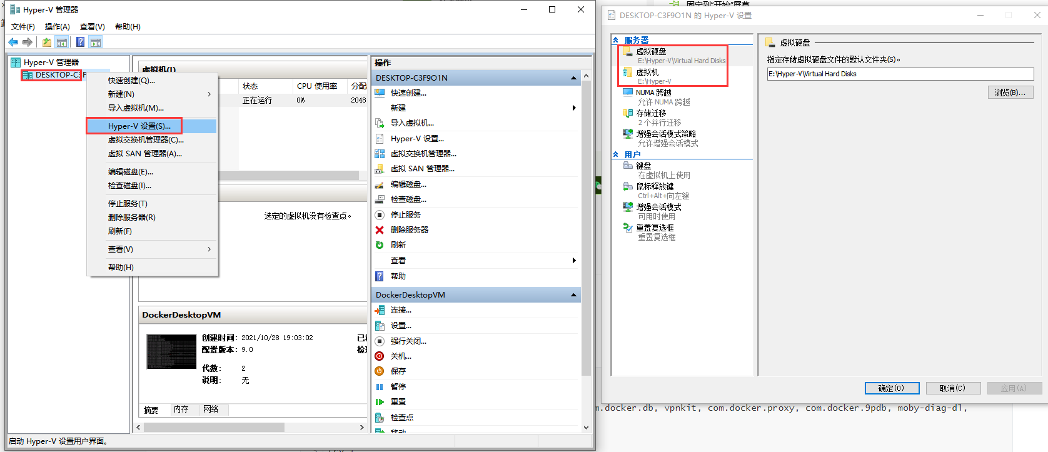Select NUMA Spanning (NUMA 跨越) in the settings list

tap(654, 93)
